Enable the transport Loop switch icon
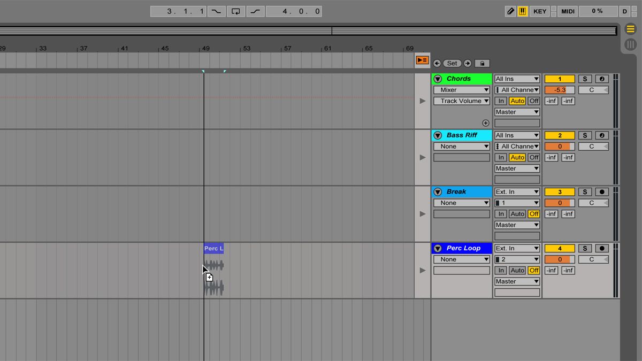Viewport: 642px width, 361px height. tap(236, 11)
